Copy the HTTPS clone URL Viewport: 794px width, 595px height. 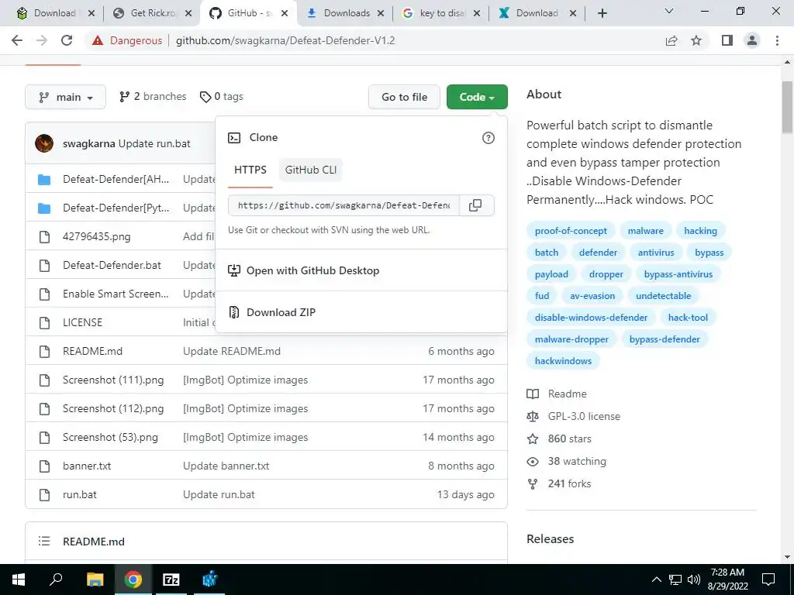click(475, 205)
